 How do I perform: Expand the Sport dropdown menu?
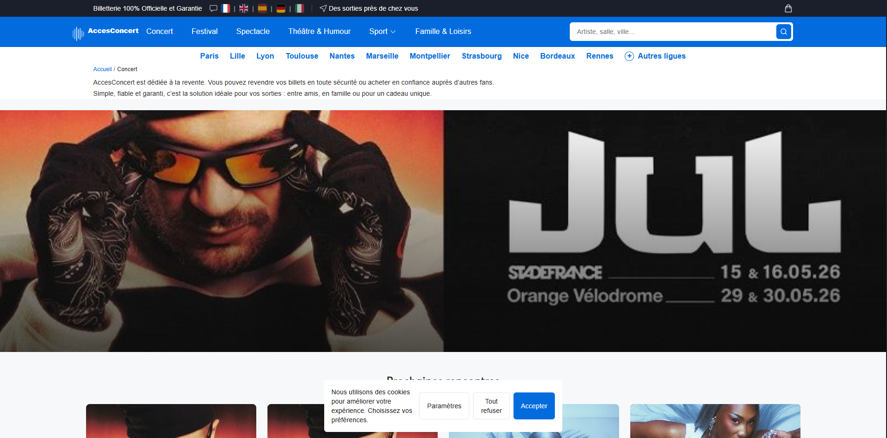point(382,32)
